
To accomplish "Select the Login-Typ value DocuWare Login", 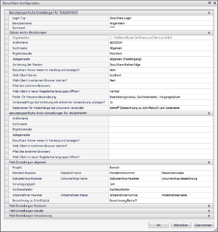I will pos(161,18).
